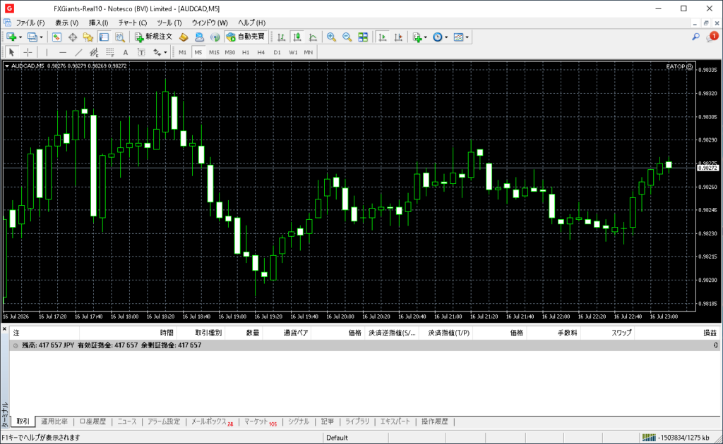The height and width of the screenshot is (444, 723).
Task: Toggle the 自動売買 auto trading button
Action: (246, 37)
